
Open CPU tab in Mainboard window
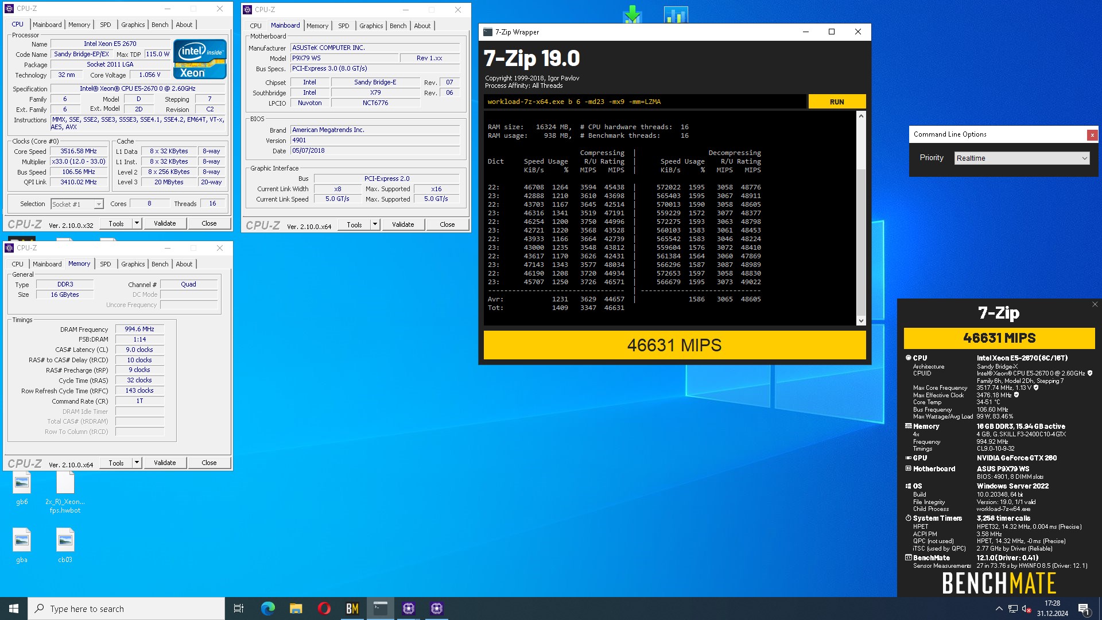(256, 26)
